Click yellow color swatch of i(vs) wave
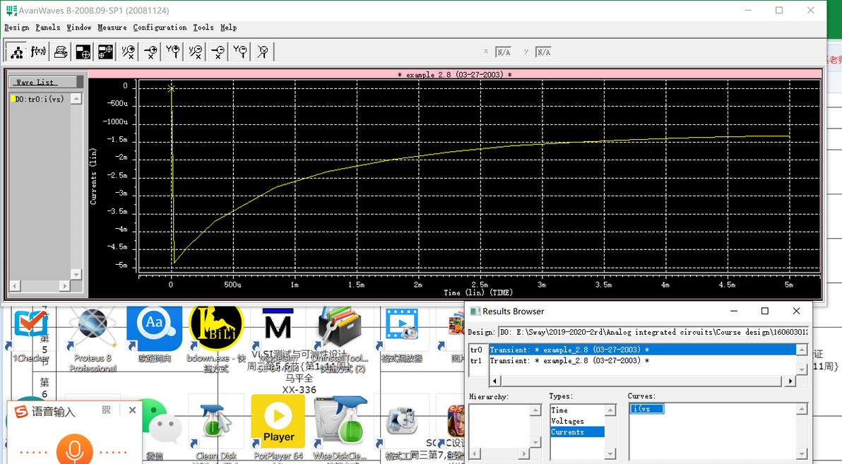842x464 pixels. [x=12, y=99]
